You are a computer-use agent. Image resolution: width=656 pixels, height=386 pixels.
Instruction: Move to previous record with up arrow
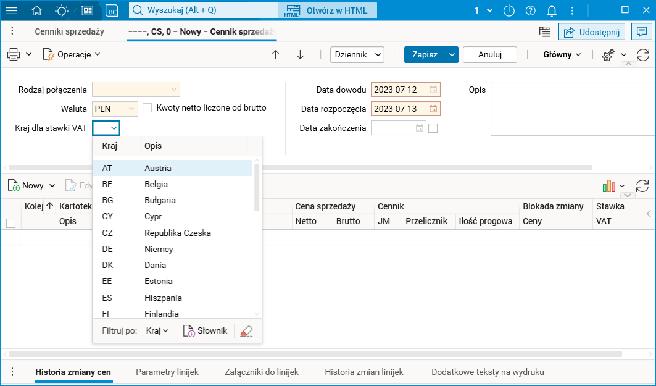[275, 54]
